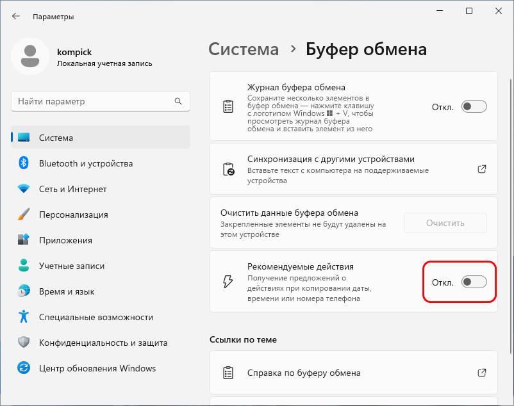Click the Персонализация paintbrush icon

tap(24, 214)
